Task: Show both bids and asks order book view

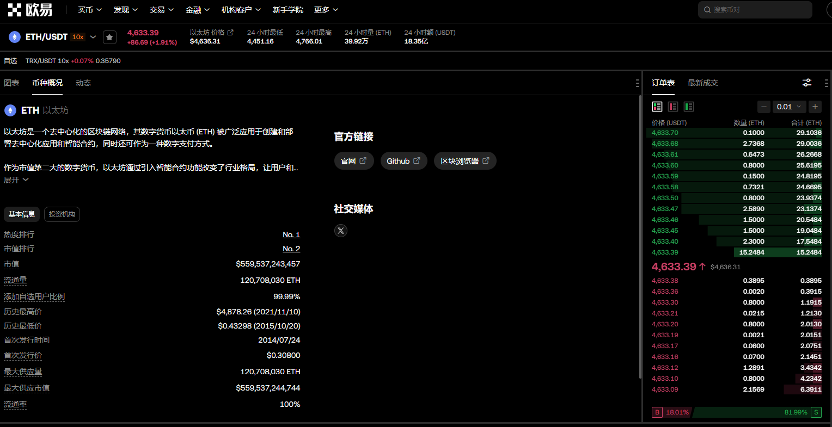Action: click(657, 107)
